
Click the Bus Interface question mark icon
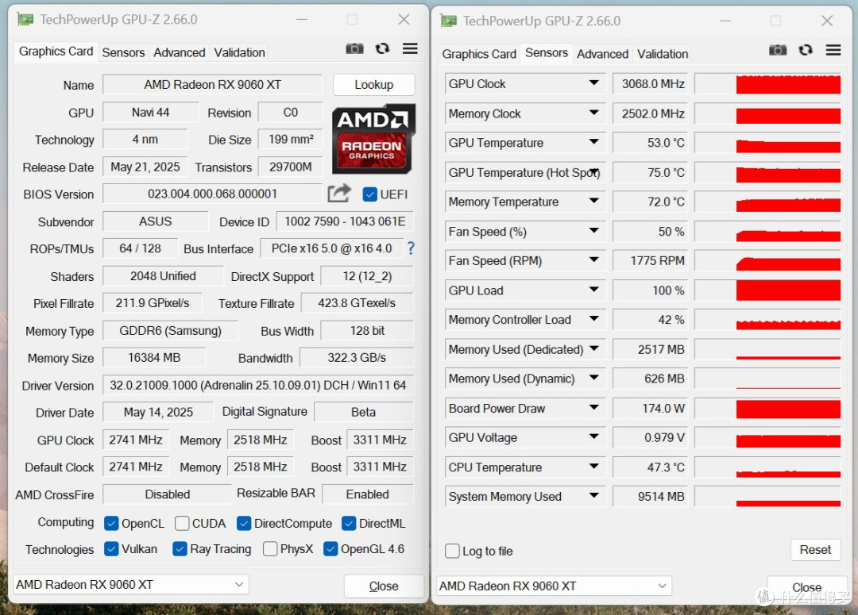pyautogui.click(x=411, y=248)
